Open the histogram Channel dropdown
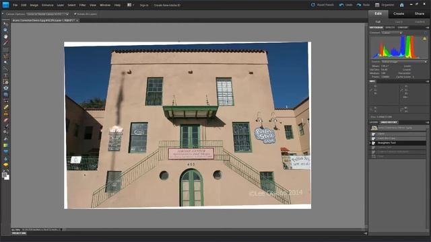This screenshot has width=431, height=242. pyautogui.click(x=391, y=33)
